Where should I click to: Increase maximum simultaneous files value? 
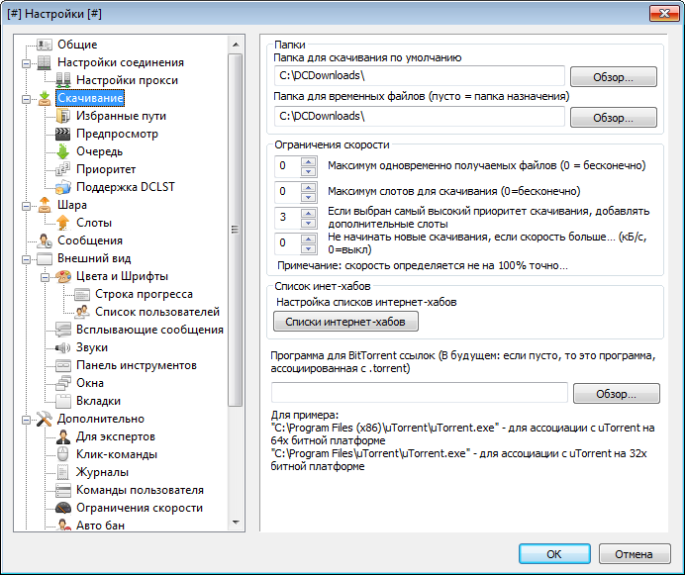coord(309,161)
